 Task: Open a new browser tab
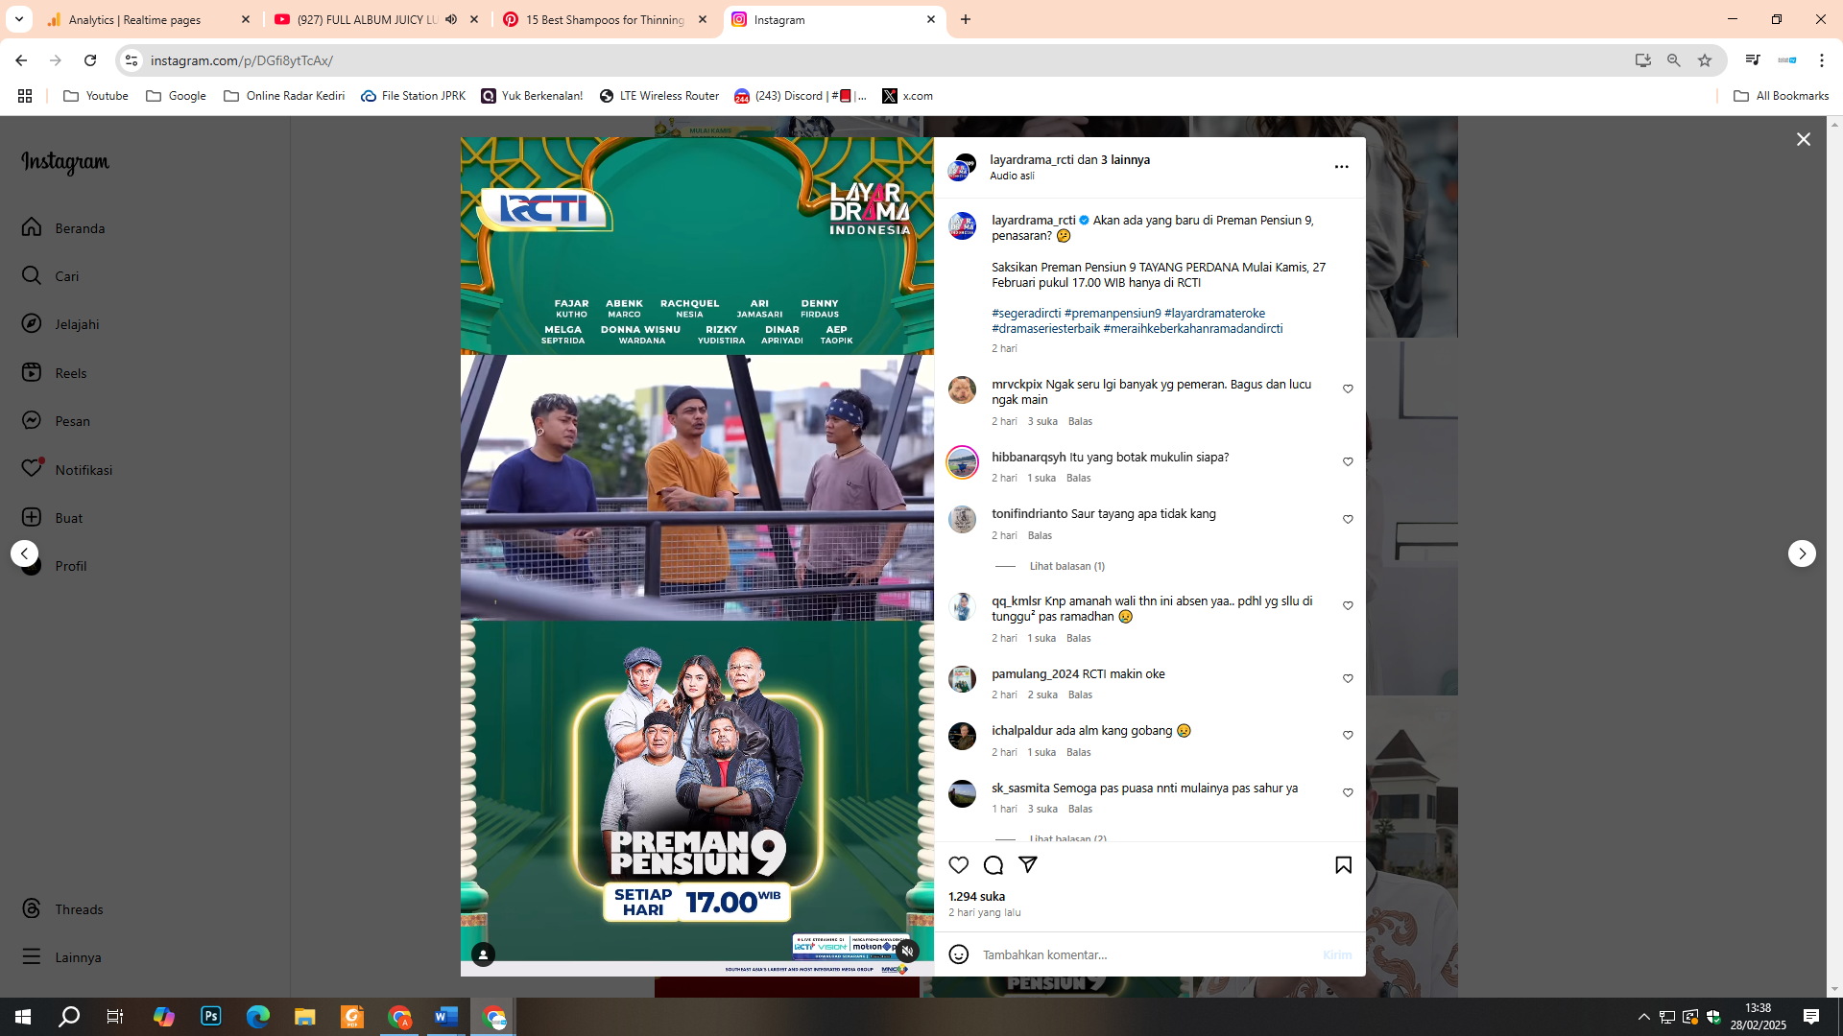(966, 19)
